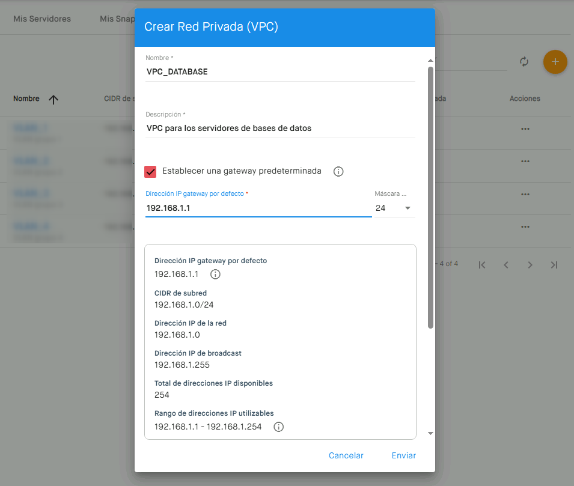Sort by the Nombre column arrow
This screenshot has height=486, width=574.
(53, 100)
